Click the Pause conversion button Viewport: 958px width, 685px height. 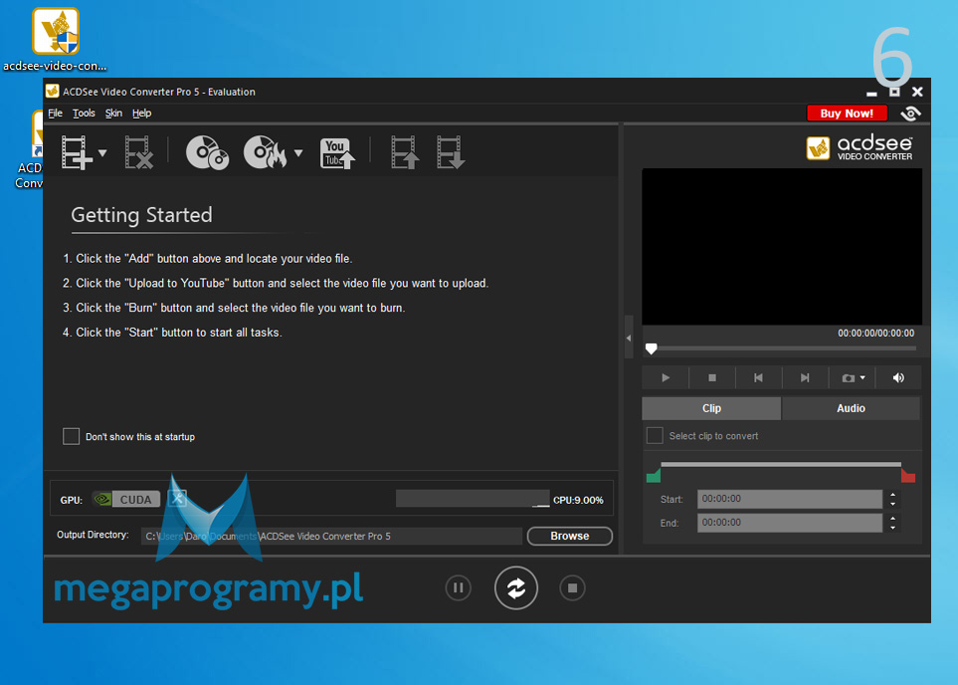tap(459, 587)
